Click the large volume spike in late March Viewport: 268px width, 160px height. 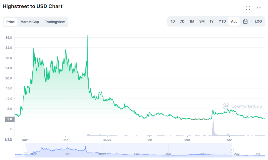point(213,128)
